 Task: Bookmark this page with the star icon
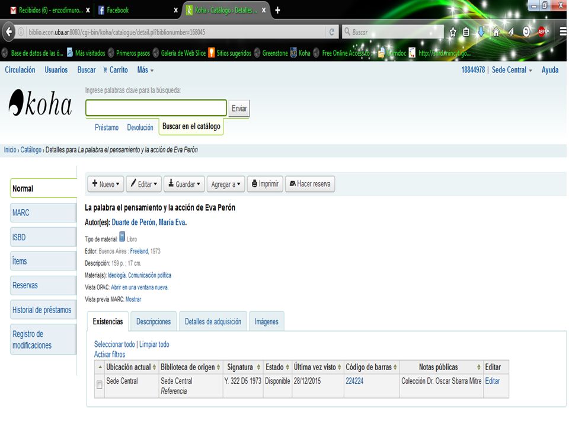coord(453,32)
